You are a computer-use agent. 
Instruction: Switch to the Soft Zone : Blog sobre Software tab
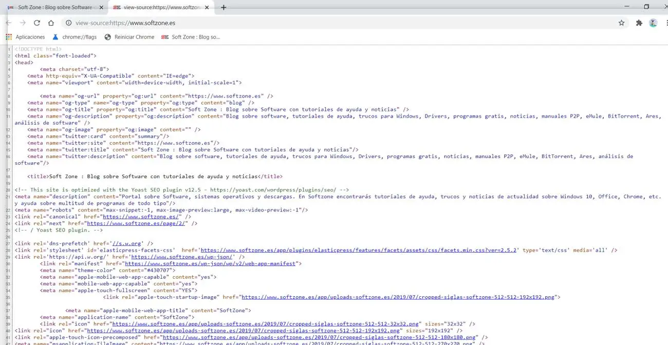[x=54, y=8]
